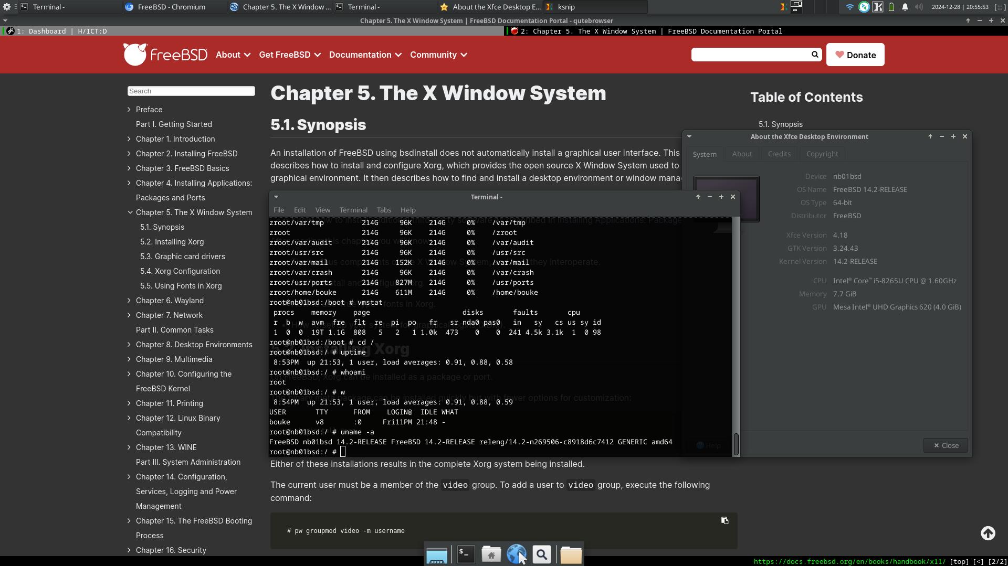
Task: Click the battery status tray icon
Action: 891,7
